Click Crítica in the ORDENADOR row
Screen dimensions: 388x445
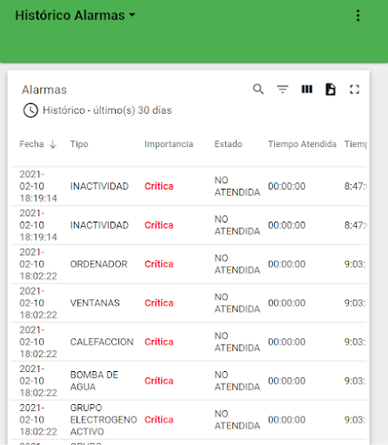[x=159, y=264]
